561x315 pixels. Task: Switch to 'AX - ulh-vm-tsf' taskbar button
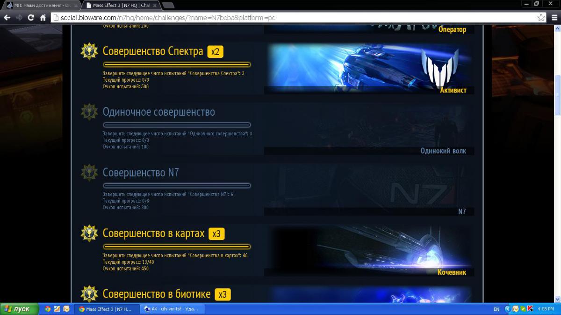point(172,309)
